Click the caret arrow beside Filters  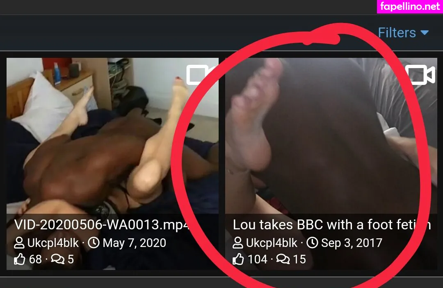coord(425,33)
